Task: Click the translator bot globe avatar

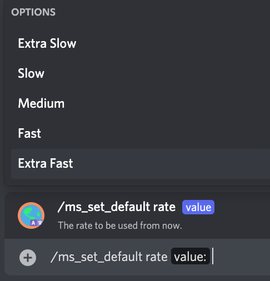Action: 31,215
